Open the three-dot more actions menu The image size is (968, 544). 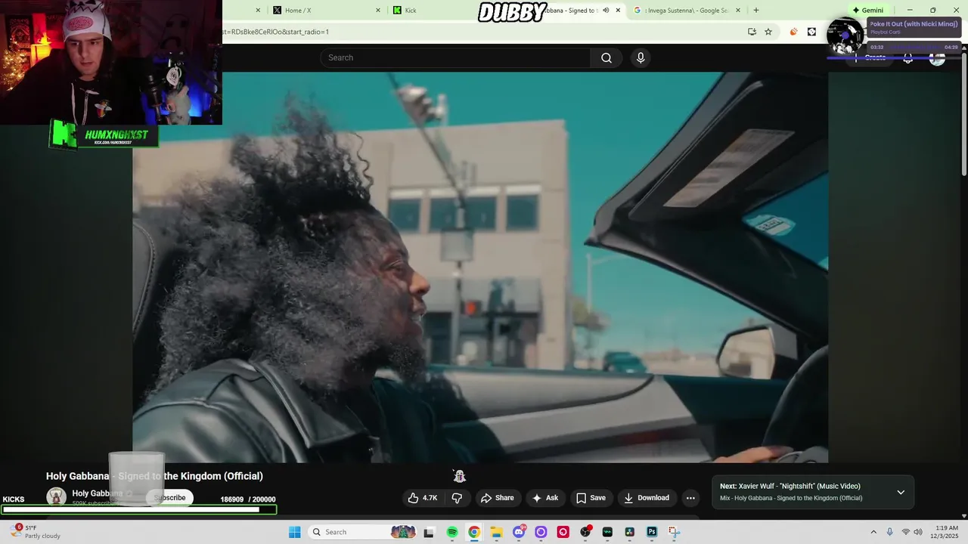coord(690,498)
